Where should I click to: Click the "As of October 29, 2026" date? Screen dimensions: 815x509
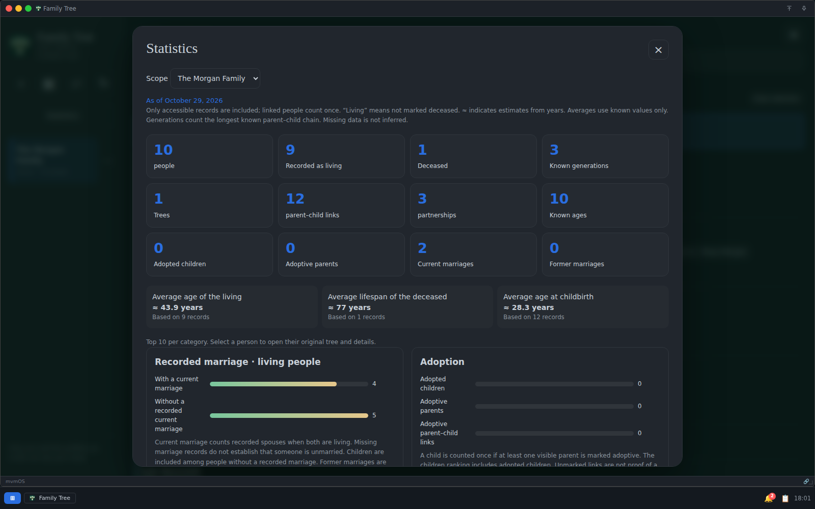184,100
